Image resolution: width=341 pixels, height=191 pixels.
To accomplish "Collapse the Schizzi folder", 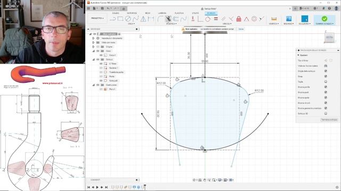I will (94, 59).
